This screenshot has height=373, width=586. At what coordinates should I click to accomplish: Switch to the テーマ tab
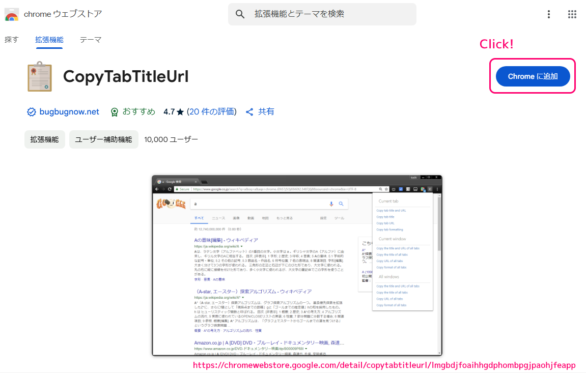click(x=91, y=39)
